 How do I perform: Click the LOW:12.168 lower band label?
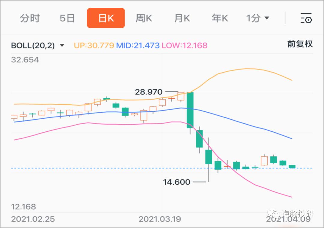tap(184, 46)
